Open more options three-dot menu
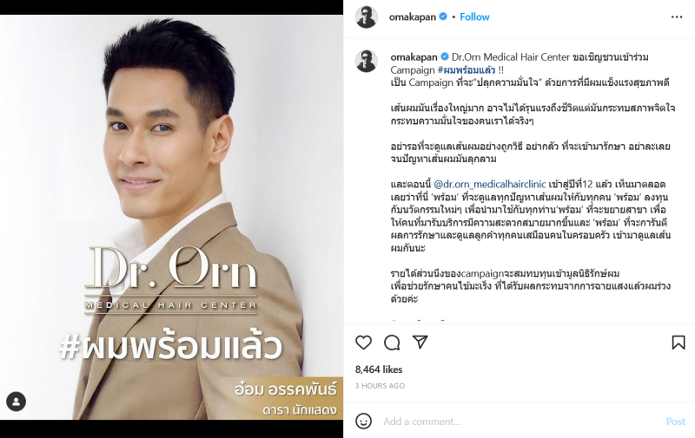This screenshot has width=695, height=438. point(677,16)
